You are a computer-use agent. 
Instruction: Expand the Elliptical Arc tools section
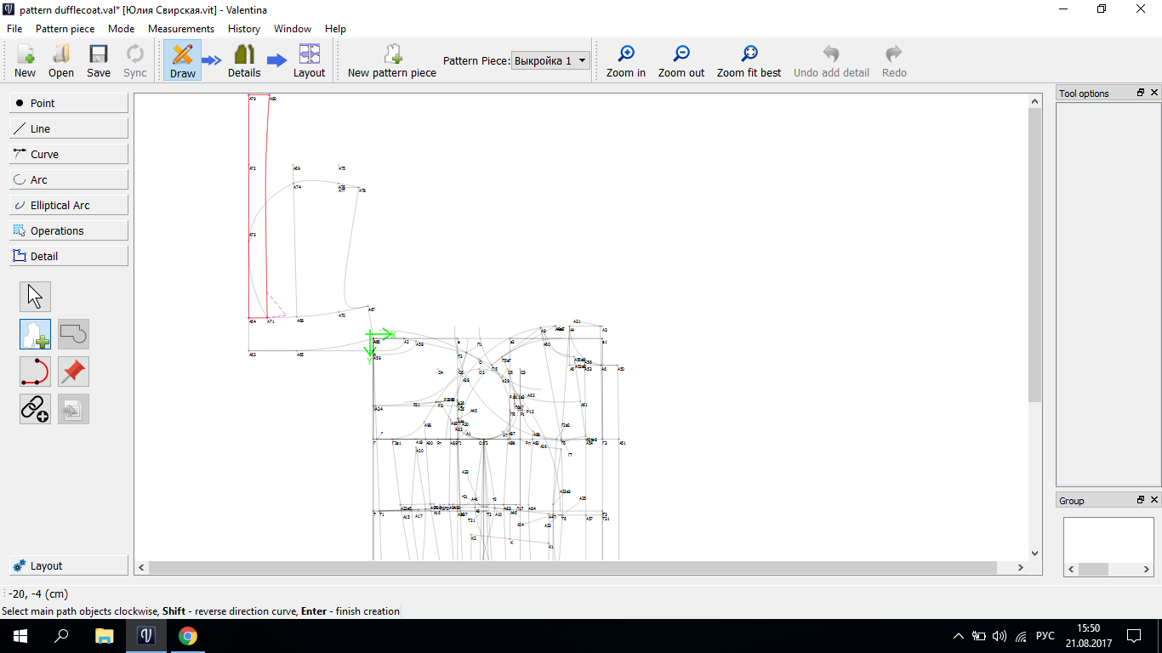tap(69, 205)
